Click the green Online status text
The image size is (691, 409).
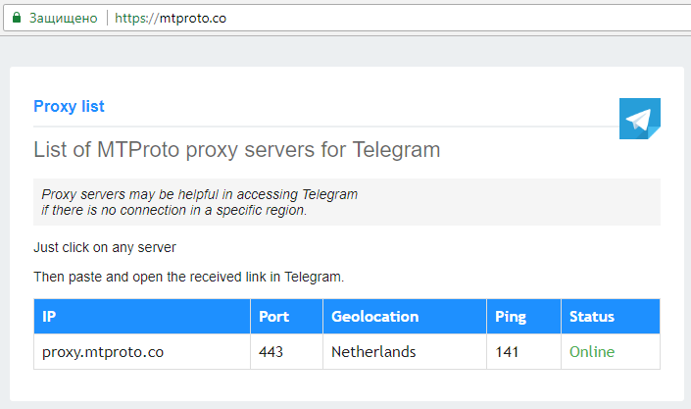[x=592, y=352]
